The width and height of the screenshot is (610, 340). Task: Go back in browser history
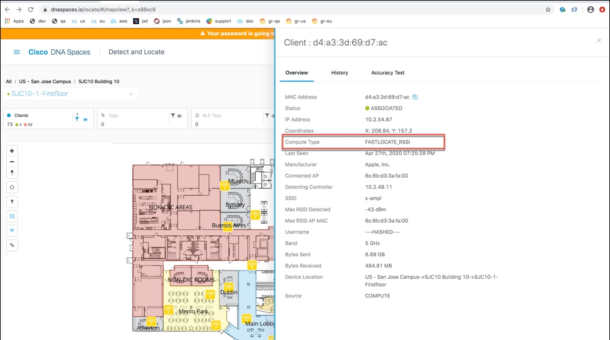pyautogui.click(x=7, y=10)
